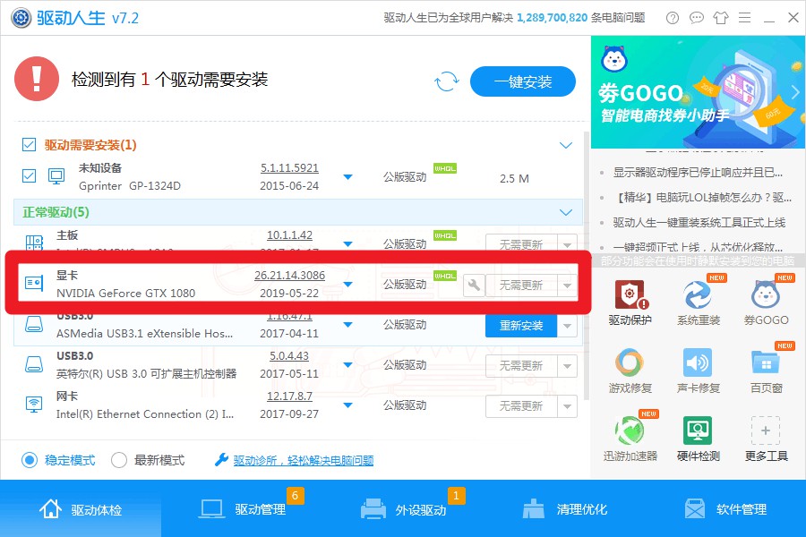Viewport: 806px width, 537px height.
Task: Open 硬件检测 tool
Action: 698,439
